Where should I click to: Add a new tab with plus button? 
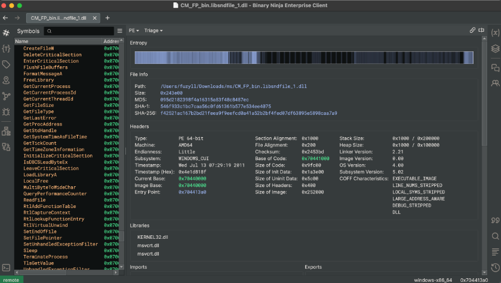107,18
